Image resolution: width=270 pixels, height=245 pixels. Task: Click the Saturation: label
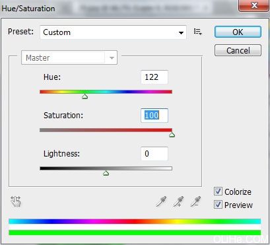coord(63,116)
